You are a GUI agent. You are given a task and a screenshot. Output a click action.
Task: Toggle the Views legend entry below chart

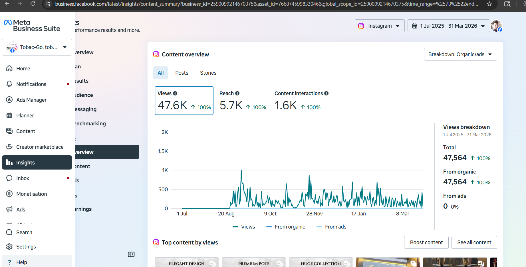(x=244, y=227)
